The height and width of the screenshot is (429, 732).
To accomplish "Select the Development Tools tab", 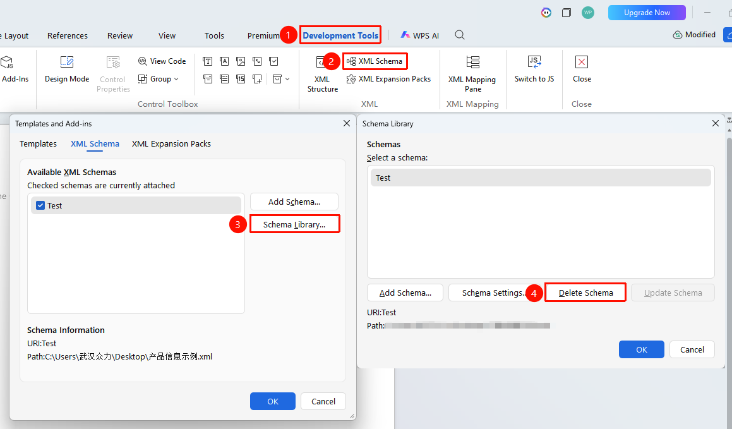I will [340, 35].
